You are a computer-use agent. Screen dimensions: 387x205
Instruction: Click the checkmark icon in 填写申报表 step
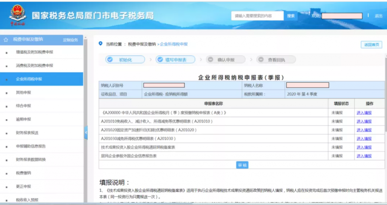click(160, 60)
